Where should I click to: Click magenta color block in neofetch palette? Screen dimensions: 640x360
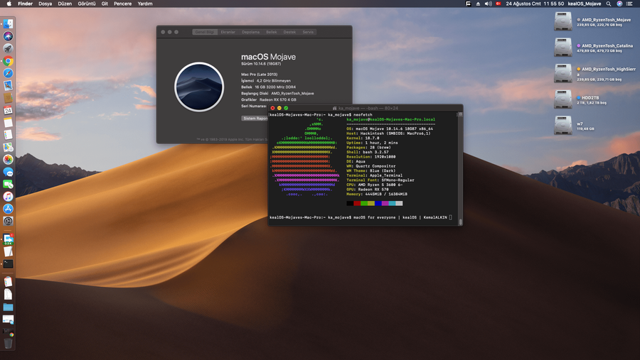385,203
